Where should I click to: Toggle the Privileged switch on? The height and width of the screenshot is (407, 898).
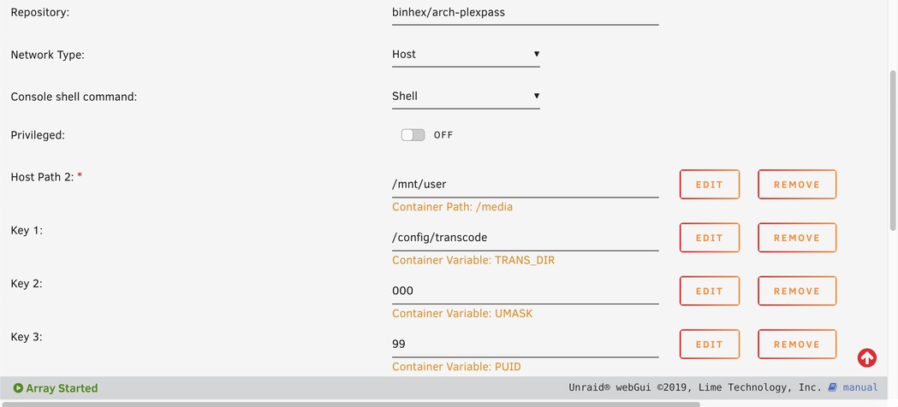click(x=413, y=135)
